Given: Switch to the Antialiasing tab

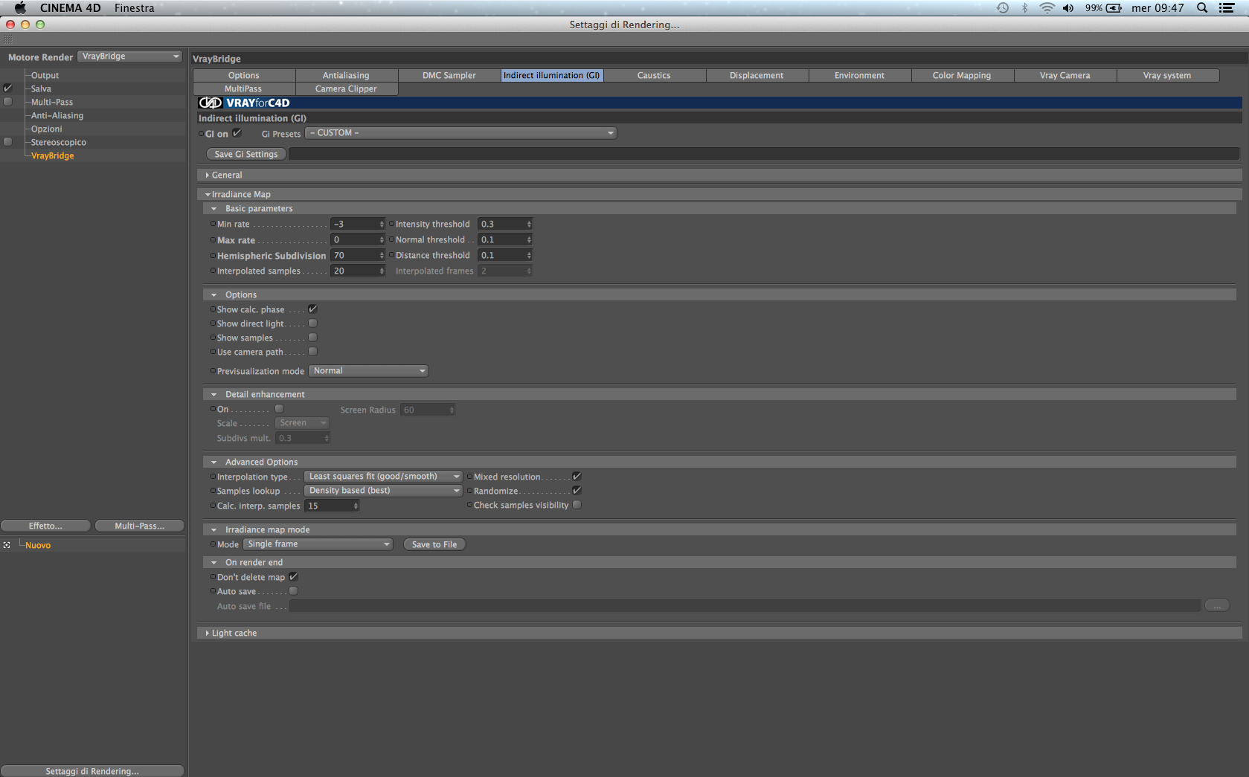Looking at the screenshot, I should [x=346, y=75].
